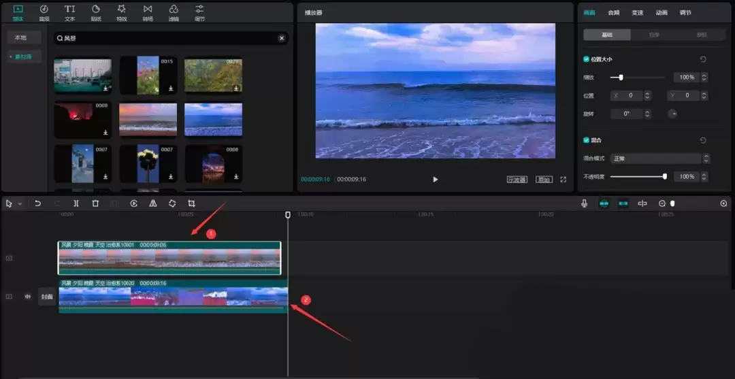Uncheck the 混合 blend checkbox
Screen dimensions: 735x379
(x=587, y=140)
